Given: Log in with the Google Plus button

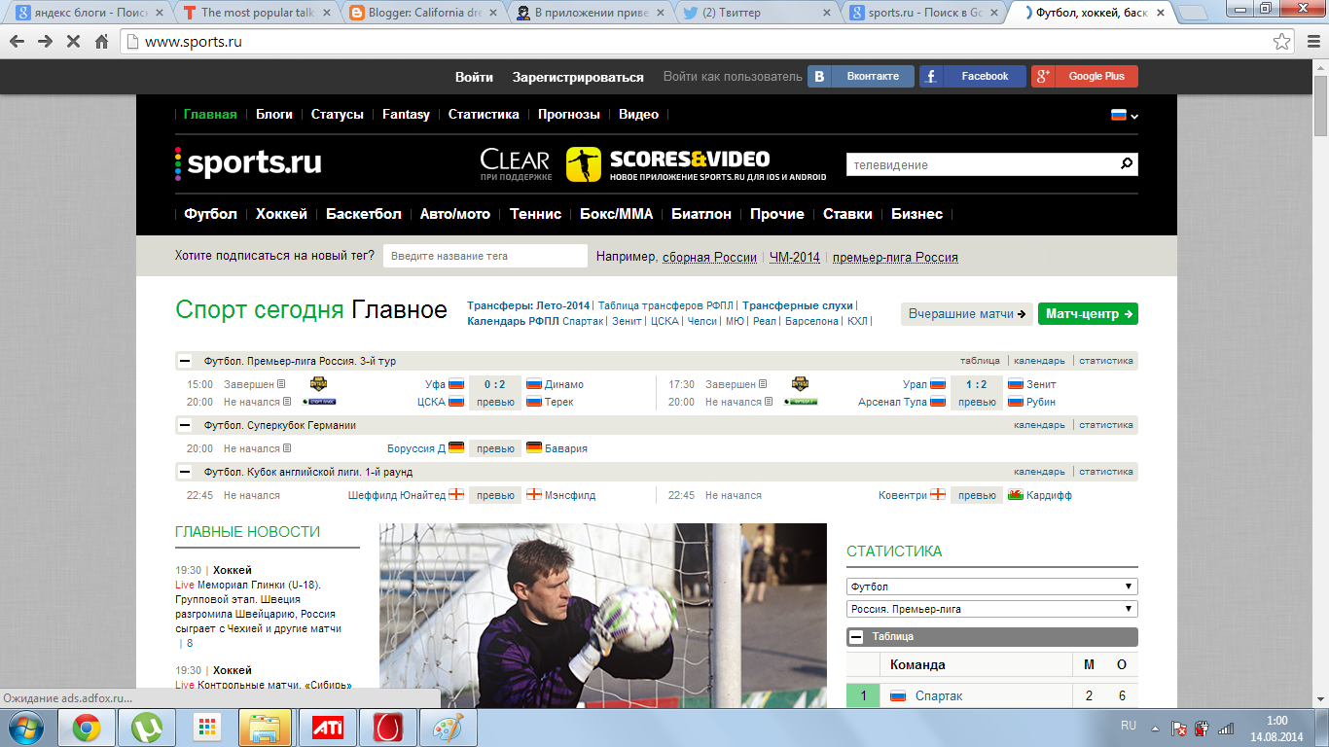Looking at the screenshot, I should coord(1085,76).
